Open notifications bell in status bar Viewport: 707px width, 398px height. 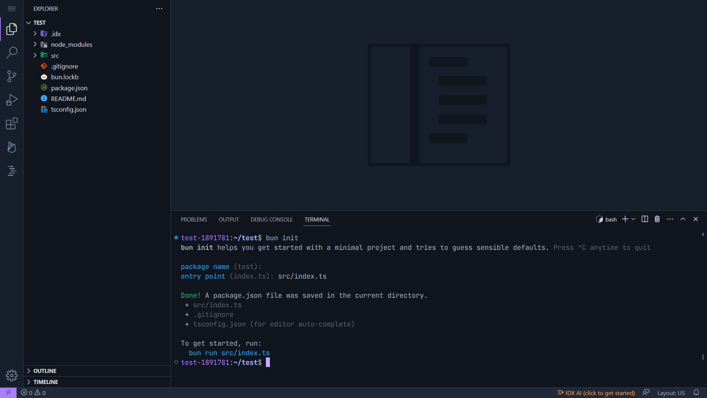click(x=696, y=393)
